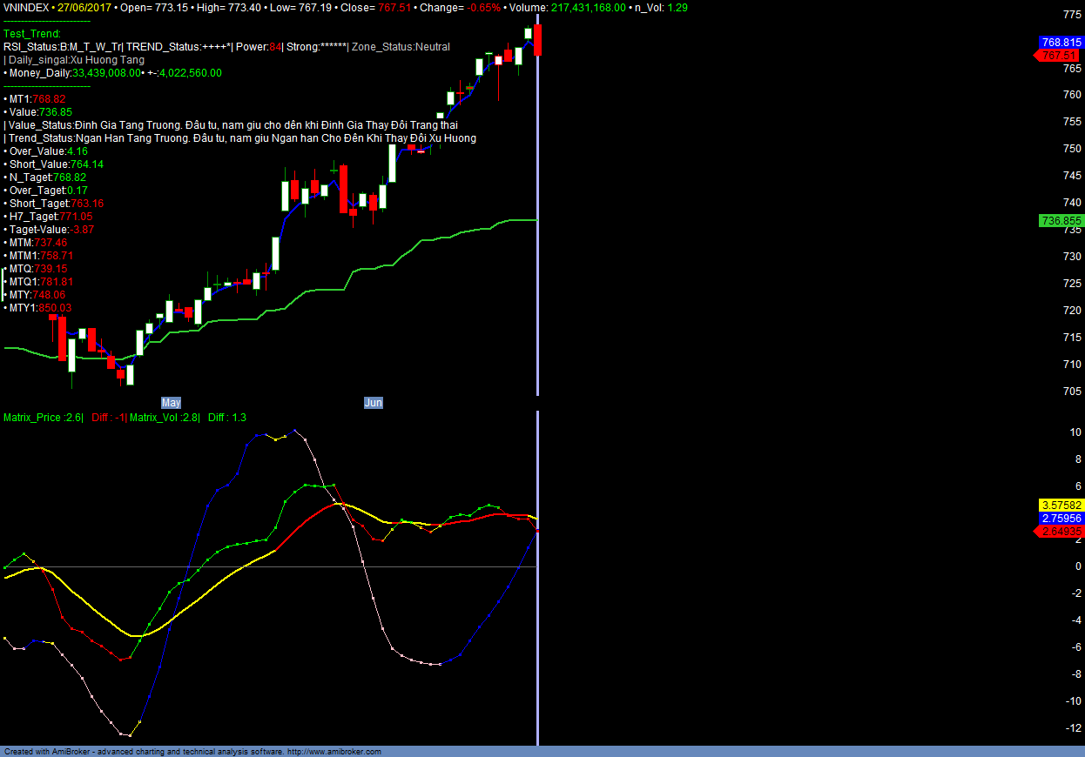Select the Test_Trend indicator title
Image resolution: width=1085 pixels, height=757 pixels.
32,34
